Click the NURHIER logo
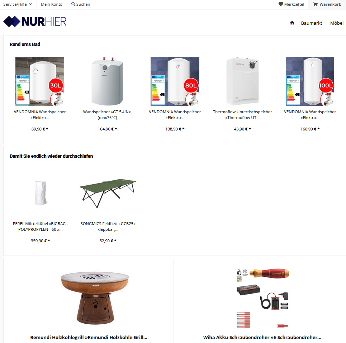346x343 pixels. click(35, 22)
